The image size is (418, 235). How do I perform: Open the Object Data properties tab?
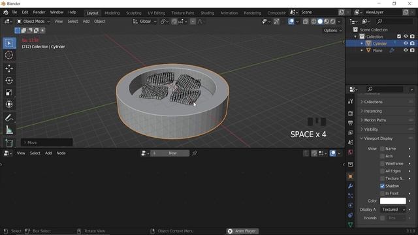click(x=351, y=225)
